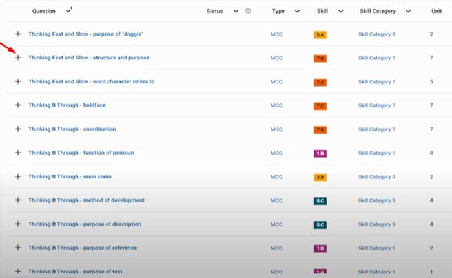Click the dark teal 5.C badge for method of development

[320, 201]
